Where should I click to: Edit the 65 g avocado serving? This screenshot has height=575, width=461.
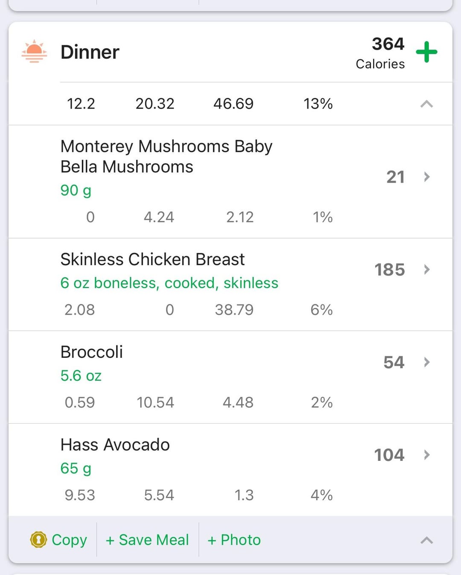76,468
